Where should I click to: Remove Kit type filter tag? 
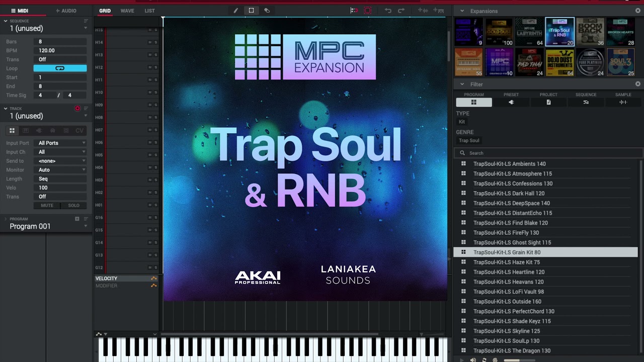[462, 122]
